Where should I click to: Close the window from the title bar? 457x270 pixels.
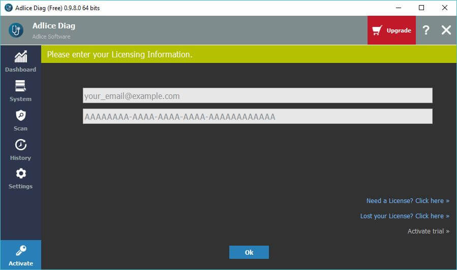click(445, 8)
